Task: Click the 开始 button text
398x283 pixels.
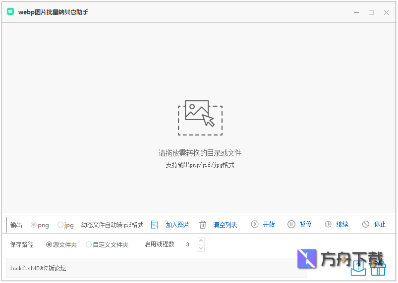Action: 269,224
